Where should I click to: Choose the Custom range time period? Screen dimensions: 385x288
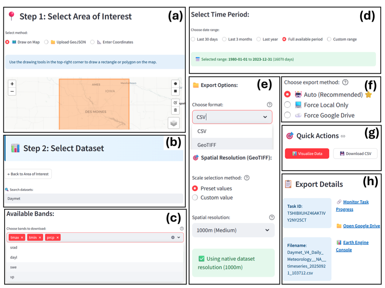tap(329, 39)
